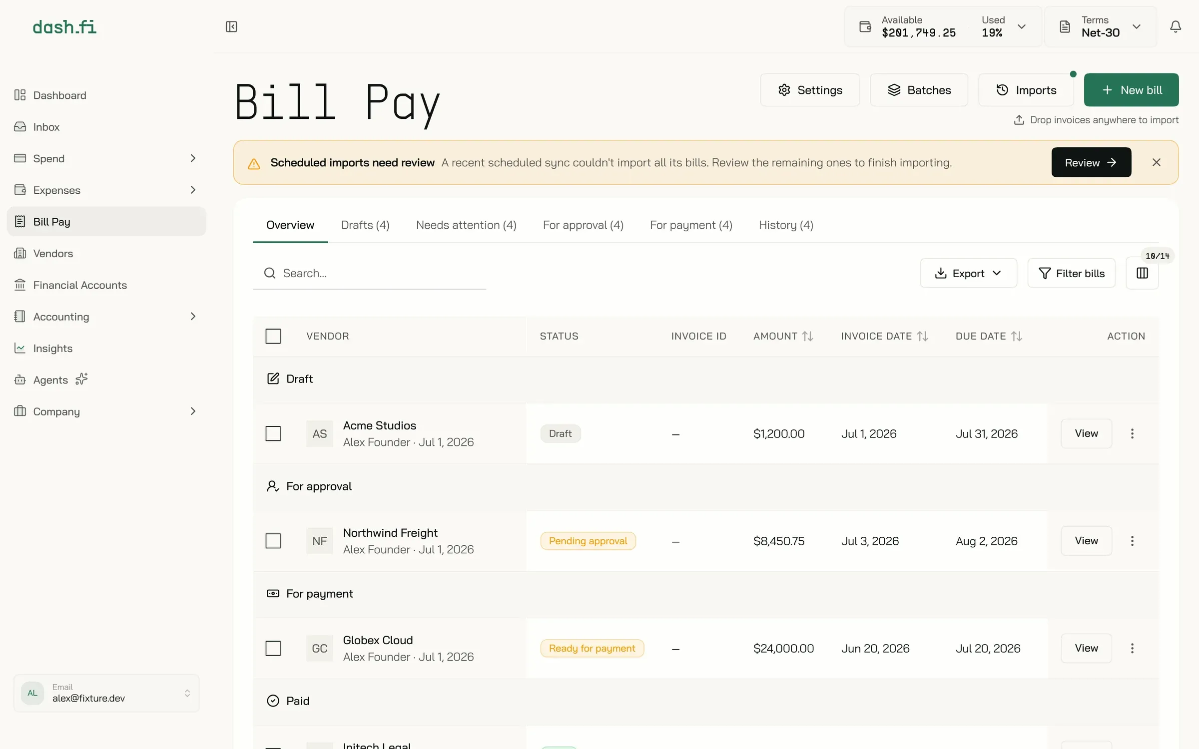Sort by Amount column
This screenshot has width=1199, height=749.
(x=783, y=336)
